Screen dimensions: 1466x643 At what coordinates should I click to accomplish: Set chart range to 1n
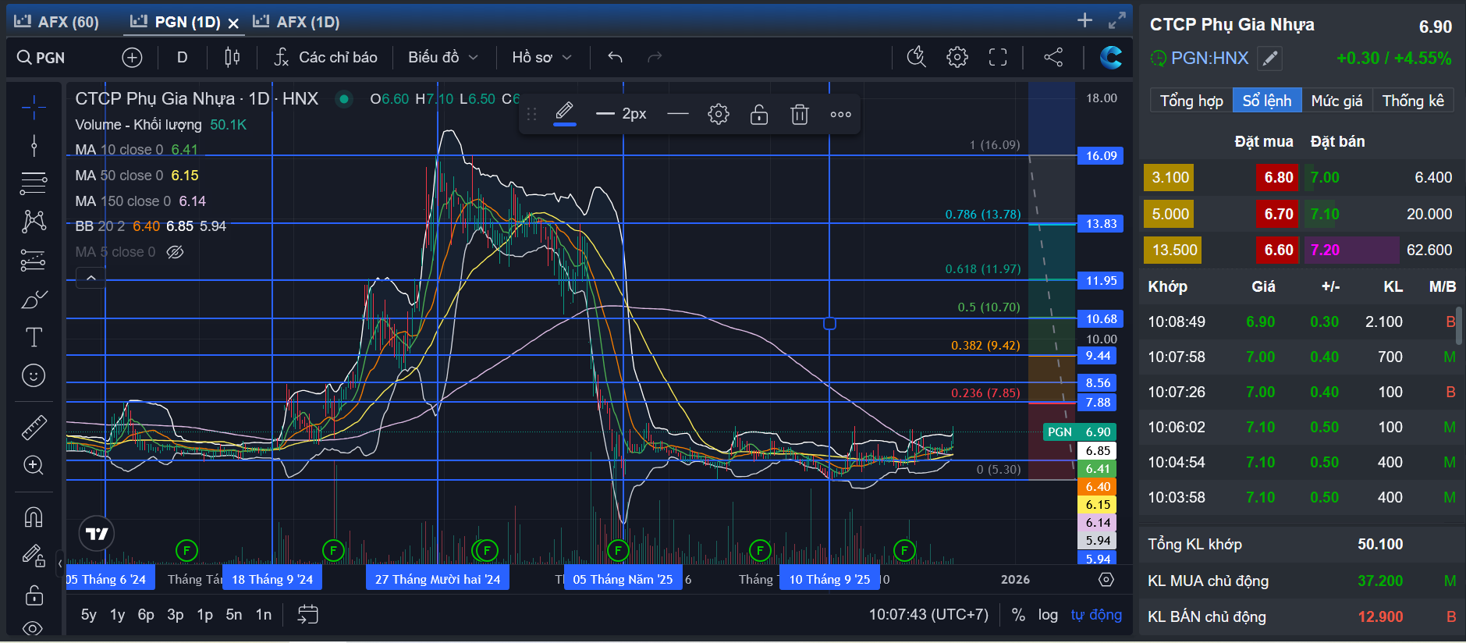tap(264, 615)
